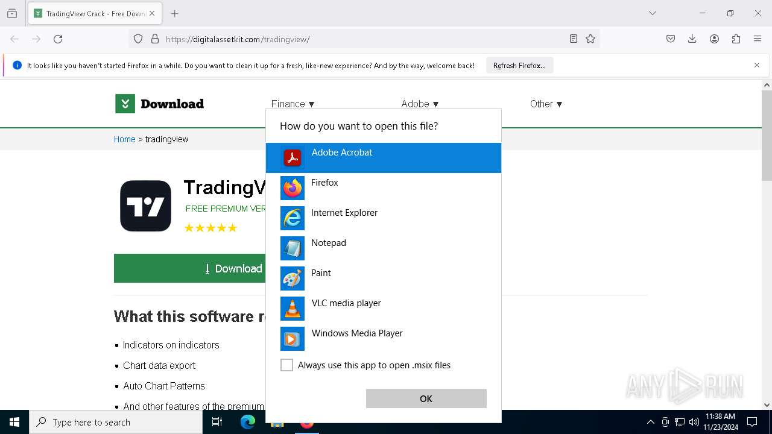The height and width of the screenshot is (434, 772).
Task: Select Adobe Acrobat to open the file
Action: (383, 158)
